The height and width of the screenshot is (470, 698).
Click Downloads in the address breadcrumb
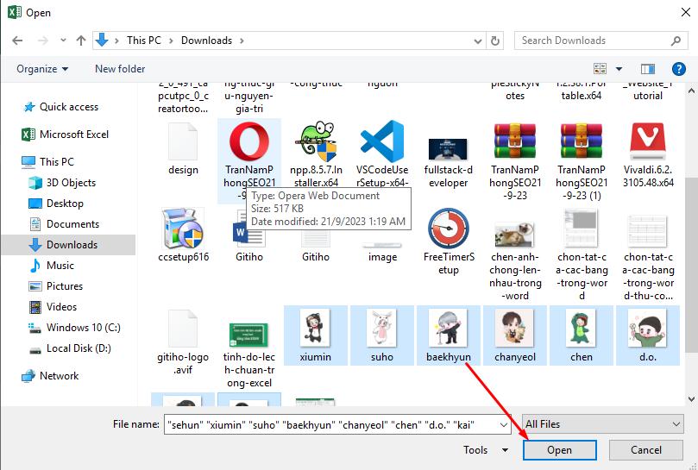pos(206,41)
